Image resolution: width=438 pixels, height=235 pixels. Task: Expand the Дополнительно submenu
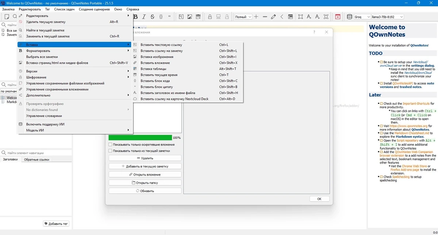click(x=75, y=95)
